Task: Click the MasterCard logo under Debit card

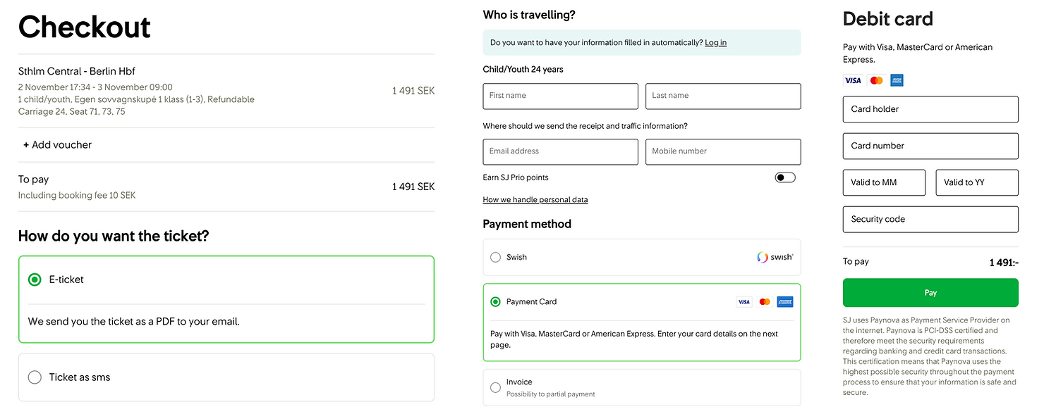Action: [x=876, y=80]
